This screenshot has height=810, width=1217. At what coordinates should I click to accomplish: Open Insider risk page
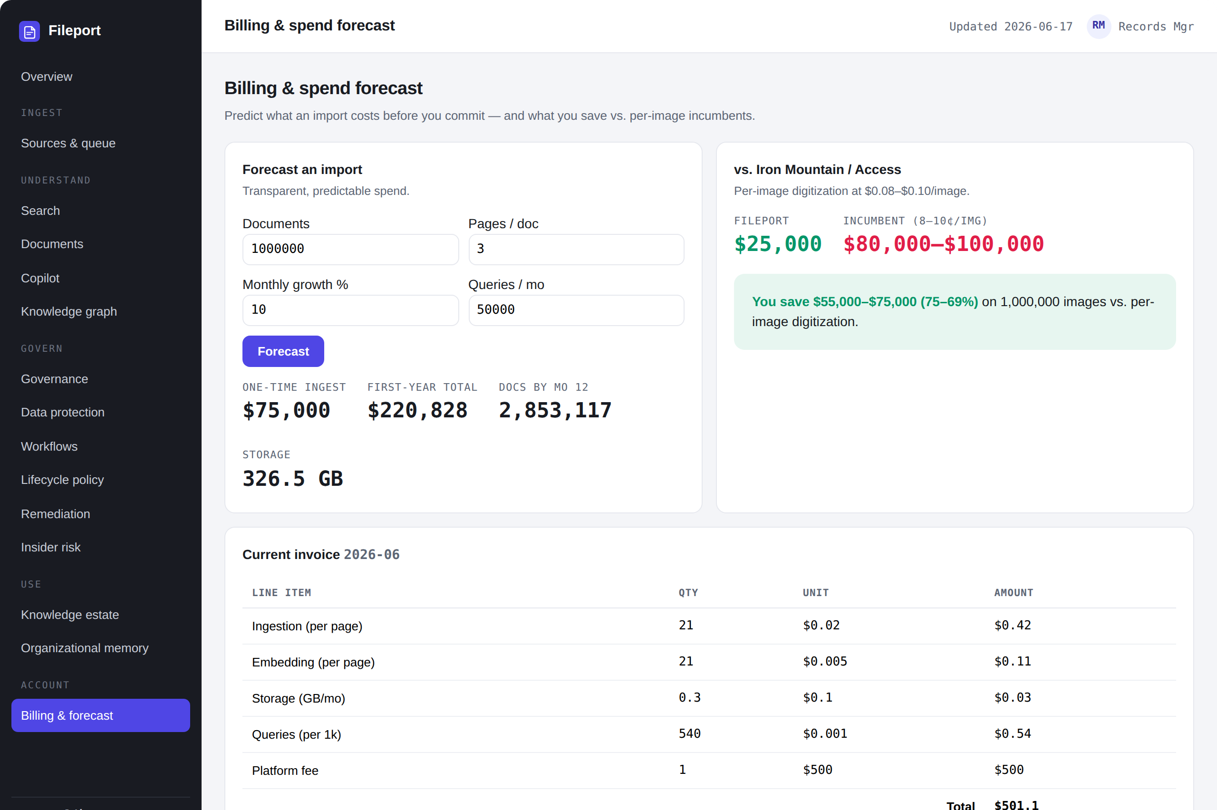(101, 547)
